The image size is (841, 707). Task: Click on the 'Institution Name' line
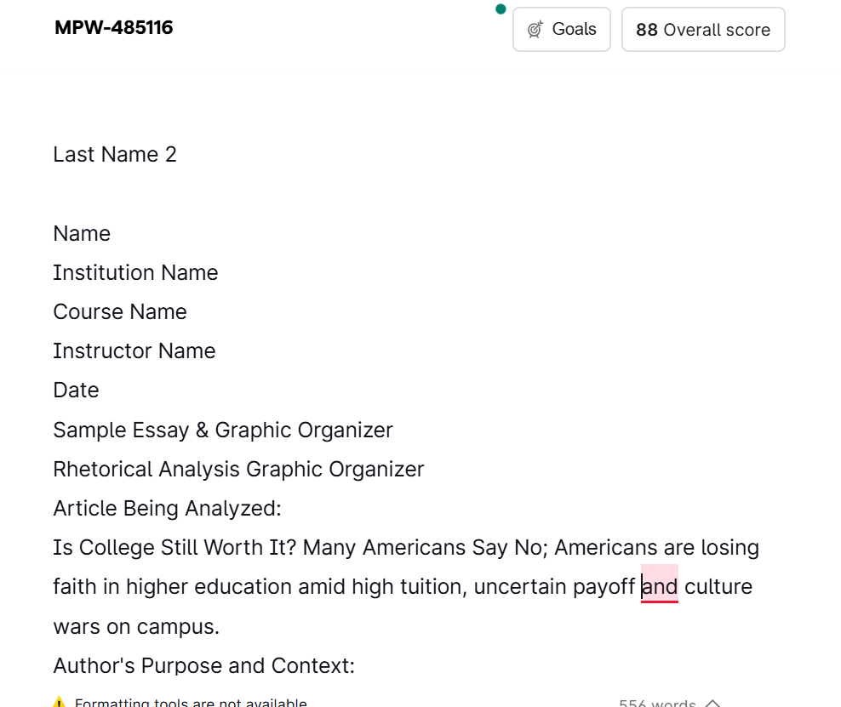[135, 273]
